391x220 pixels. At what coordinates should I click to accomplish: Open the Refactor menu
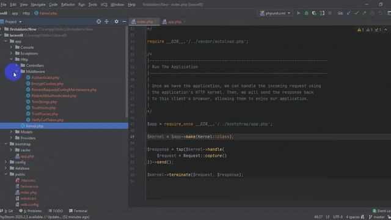68,4
